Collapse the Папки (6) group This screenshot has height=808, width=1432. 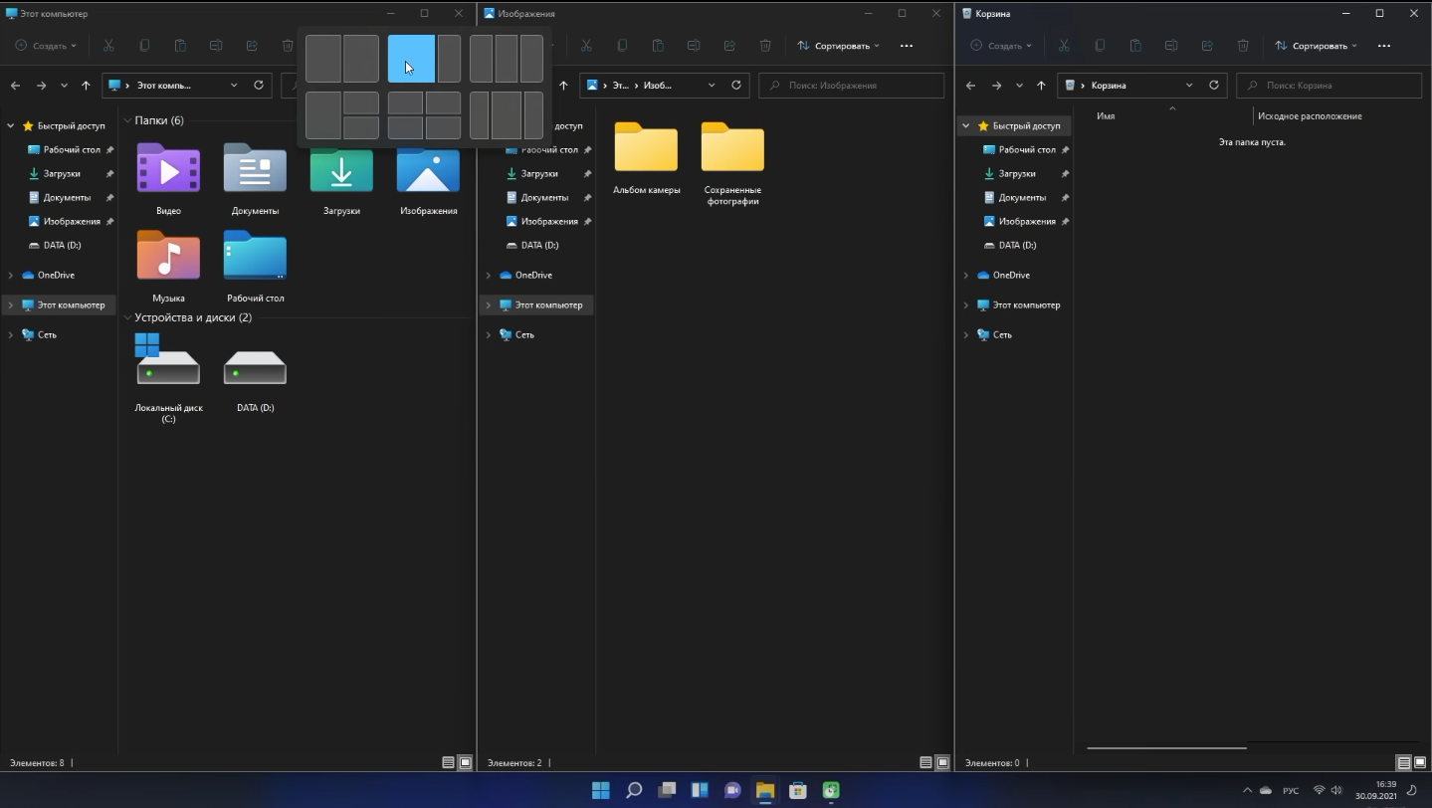pyautogui.click(x=127, y=120)
